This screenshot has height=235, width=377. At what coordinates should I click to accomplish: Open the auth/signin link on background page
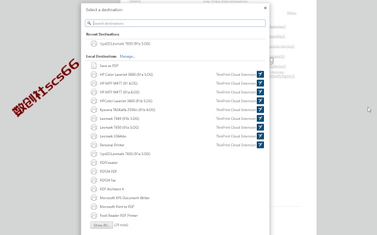click(x=282, y=76)
